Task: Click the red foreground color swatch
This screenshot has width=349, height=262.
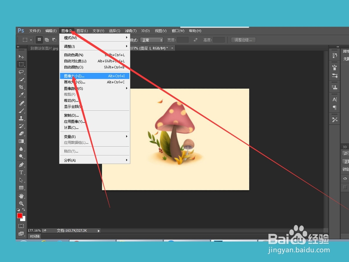Action: pyautogui.click(x=19, y=216)
